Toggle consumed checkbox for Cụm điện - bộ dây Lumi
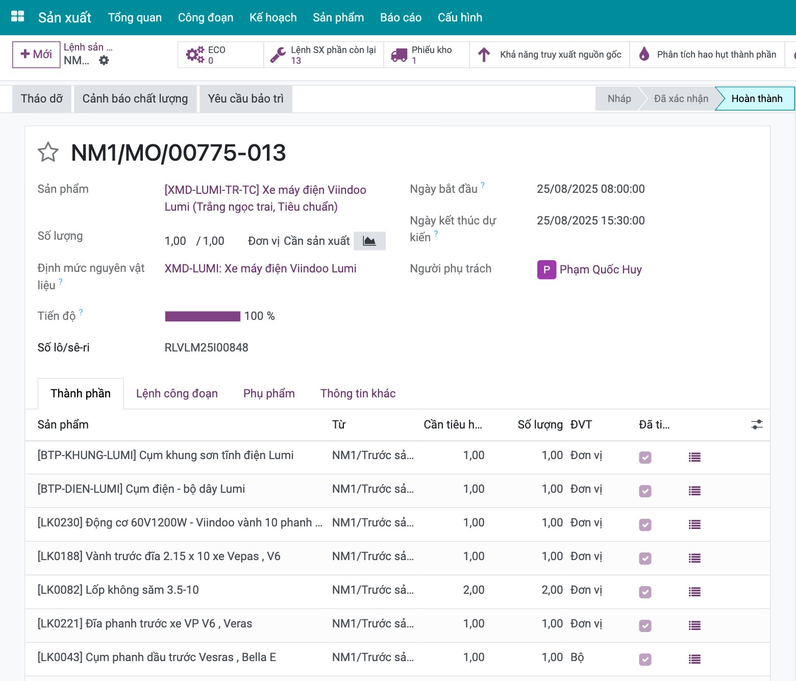Screen dimensions: 796x681 pos(645,491)
